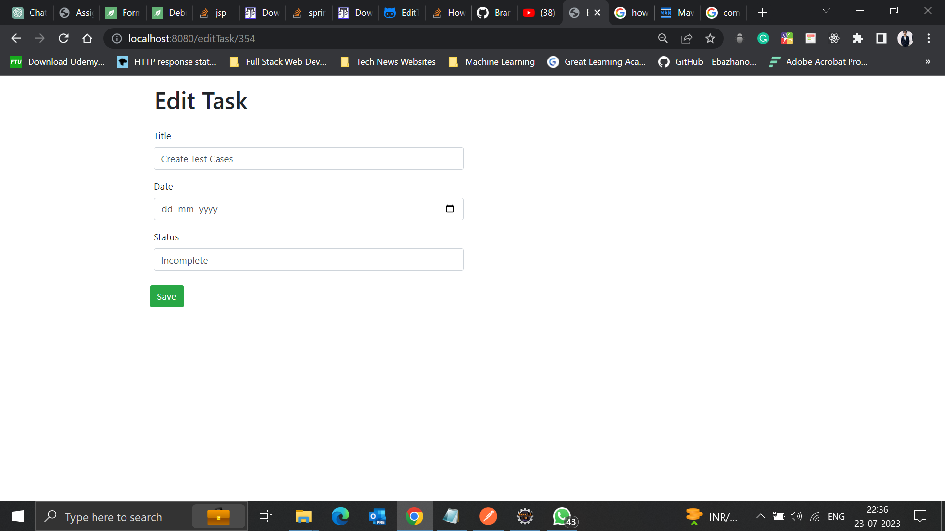Screen dimensions: 945x531
Task: Click inside the Title field showing Create Test Cases
Action: [x=308, y=158]
